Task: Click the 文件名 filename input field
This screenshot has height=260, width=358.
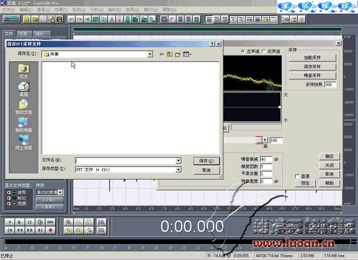Action: (x=126, y=161)
